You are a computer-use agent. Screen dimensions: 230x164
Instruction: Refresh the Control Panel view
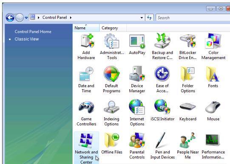[x=149, y=18]
